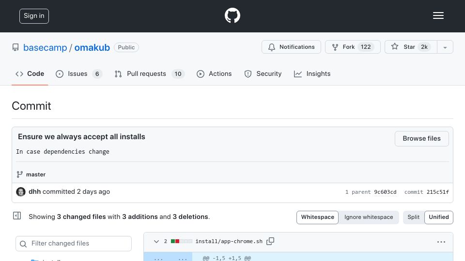The width and height of the screenshot is (465, 261).
Task: Open the install/app-chrome.sh file link
Action: pos(229,242)
